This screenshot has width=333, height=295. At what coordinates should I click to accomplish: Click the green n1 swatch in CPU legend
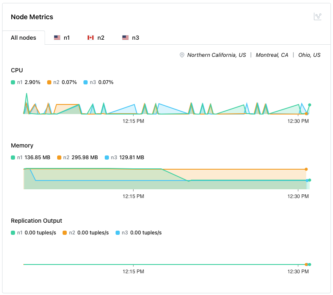pos(13,82)
